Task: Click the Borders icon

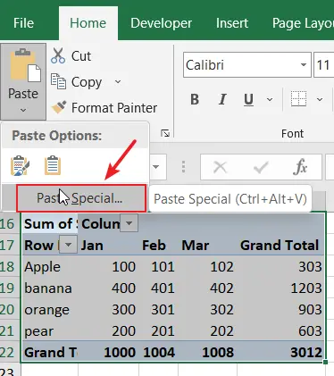Action: pyautogui.click(x=298, y=99)
